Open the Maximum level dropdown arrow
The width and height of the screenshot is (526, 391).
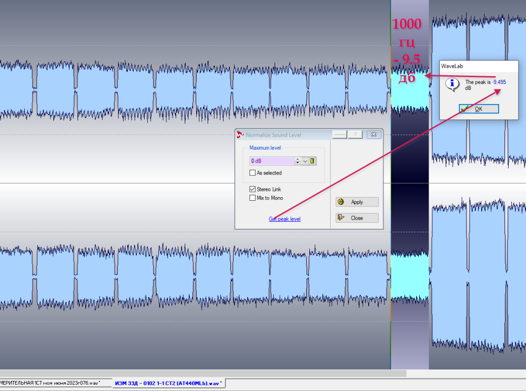pos(305,161)
